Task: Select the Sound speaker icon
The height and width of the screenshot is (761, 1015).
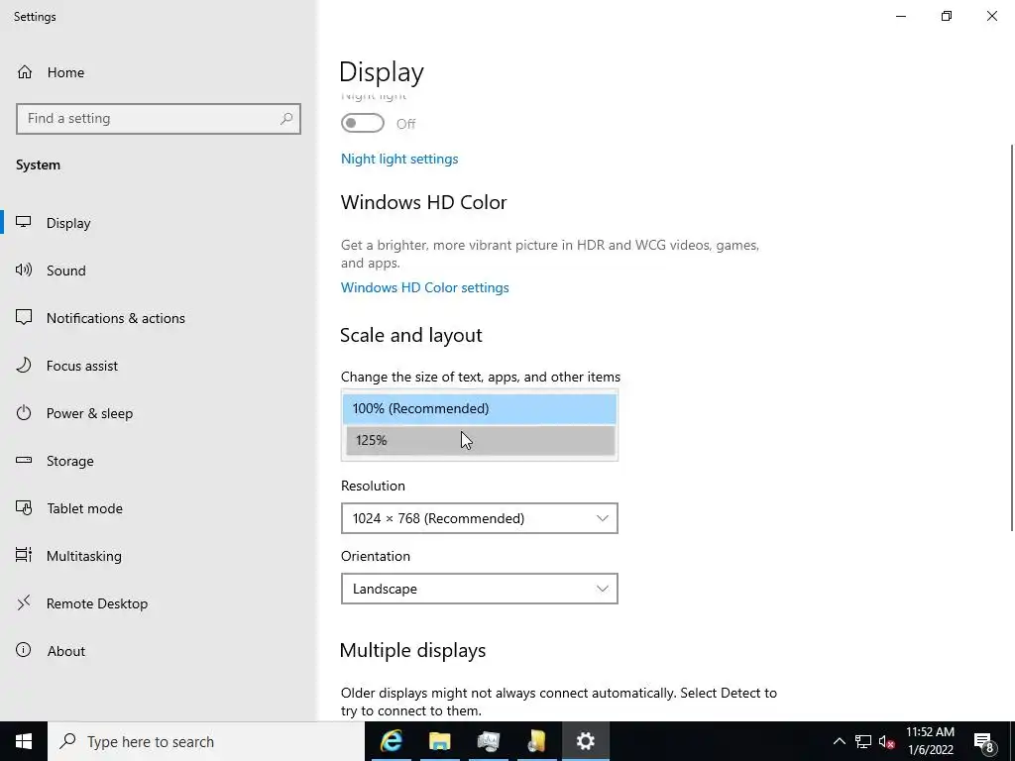Action: [24, 270]
